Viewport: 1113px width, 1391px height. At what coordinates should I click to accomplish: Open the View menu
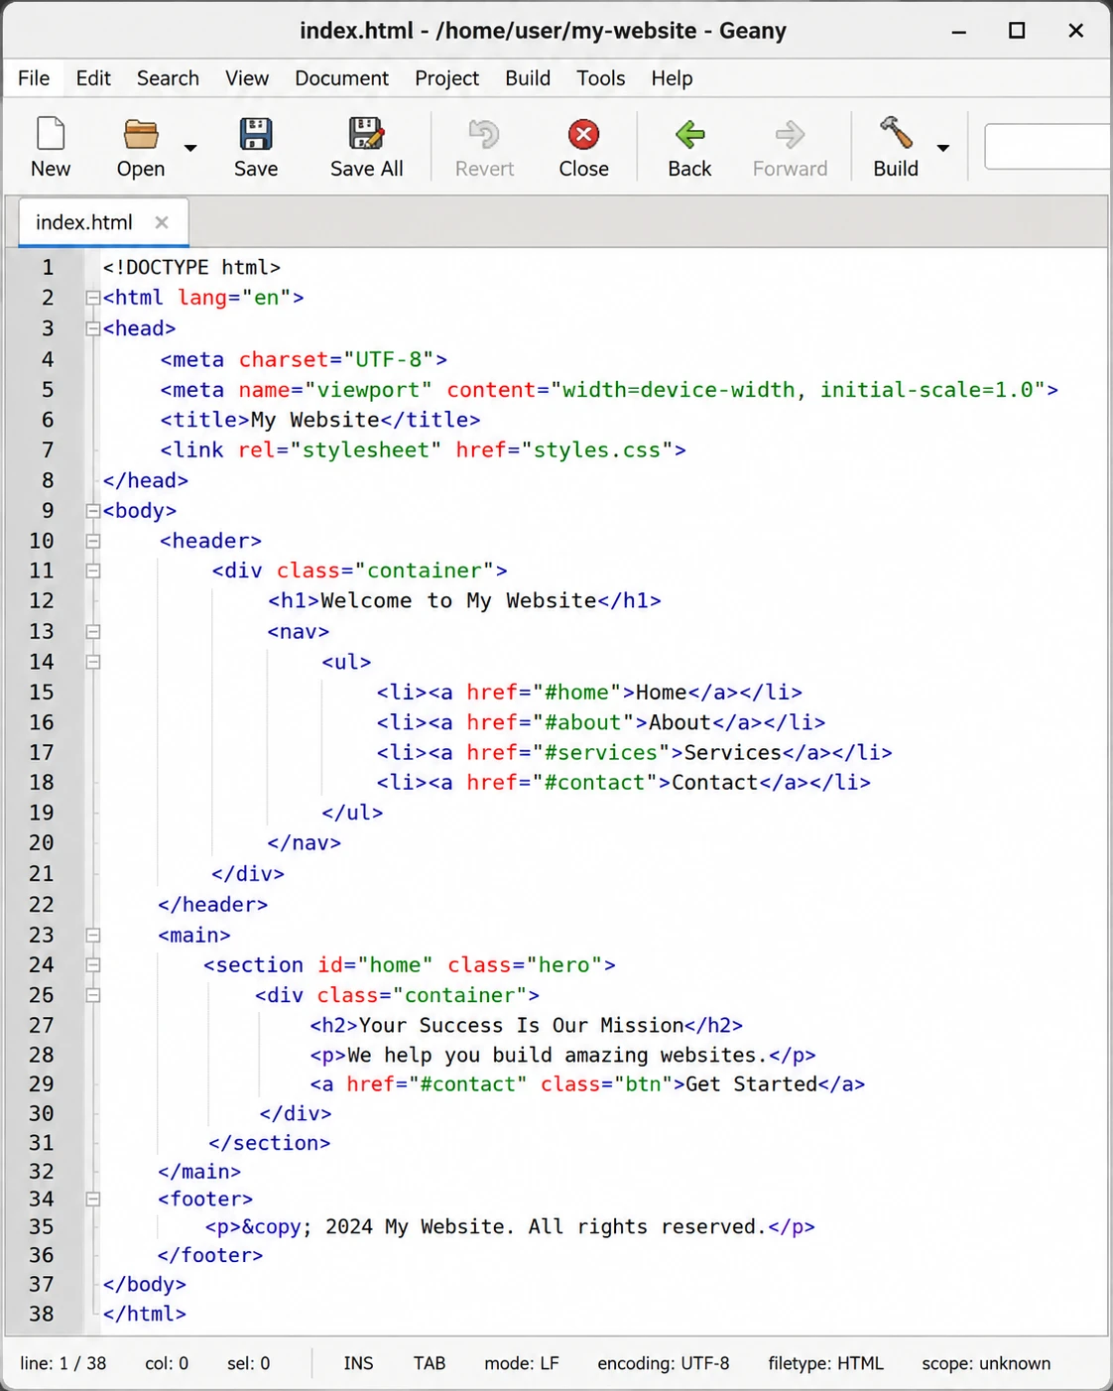247,78
